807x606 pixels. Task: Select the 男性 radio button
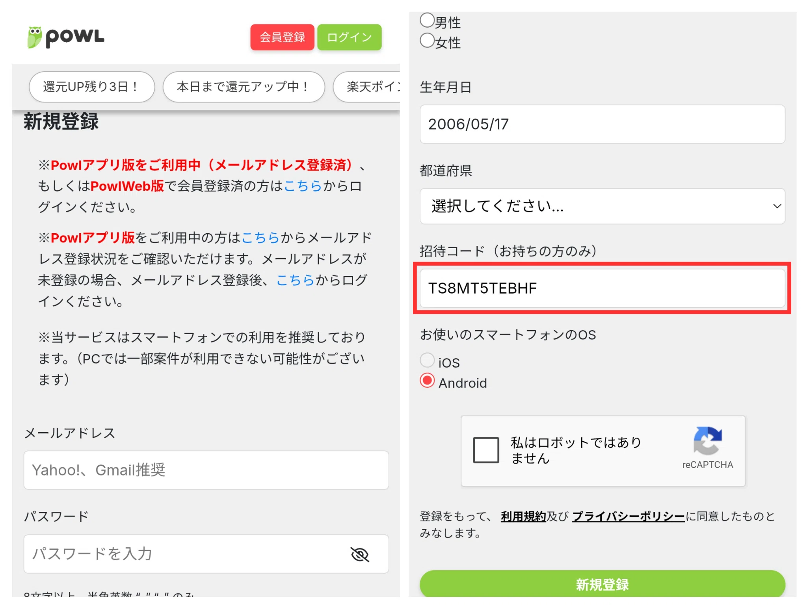(x=427, y=20)
